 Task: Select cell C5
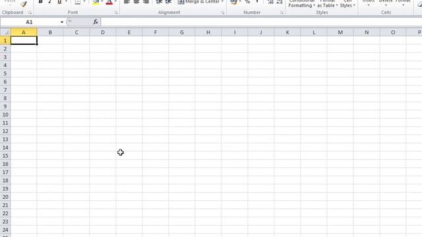pyautogui.click(x=76, y=74)
